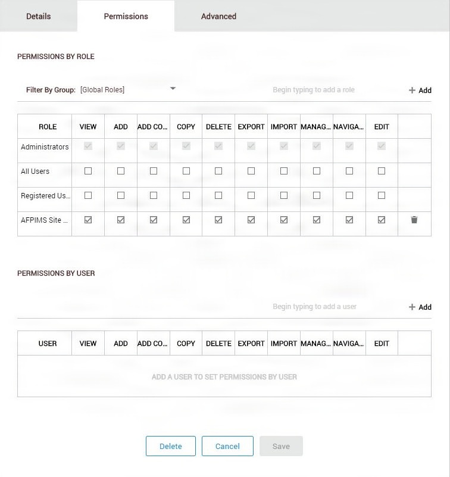Click the 'Registered Us...' role name
Viewport: 450px width, 477px height.
(x=46, y=195)
